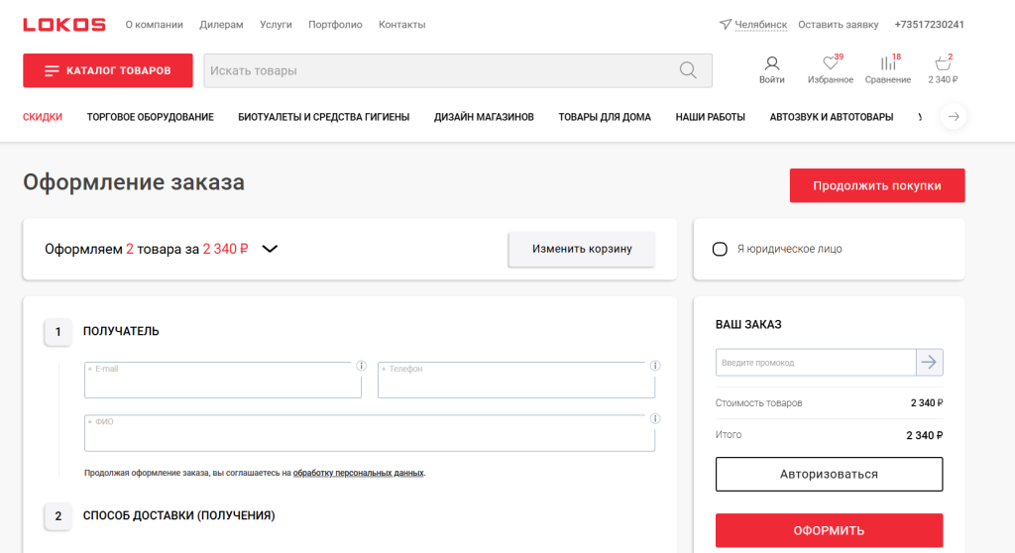Open the Портфолио menu item
This screenshot has width=1015, height=553.
(x=335, y=25)
